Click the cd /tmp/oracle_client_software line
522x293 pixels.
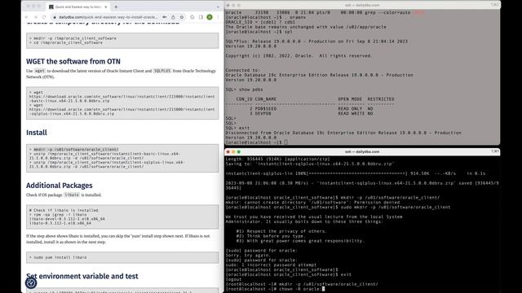66,42
